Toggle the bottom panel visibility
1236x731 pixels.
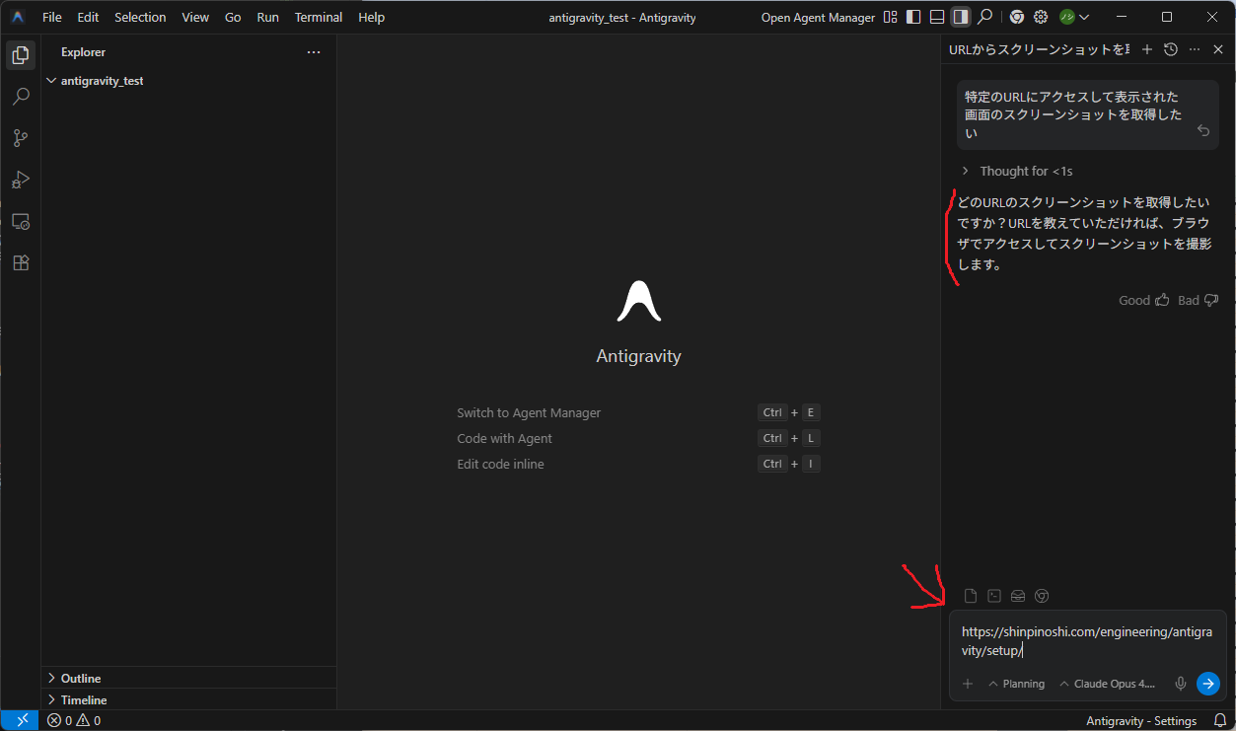(x=937, y=17)
